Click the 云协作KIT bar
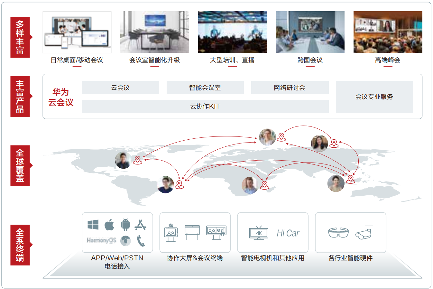 [205, 106]
